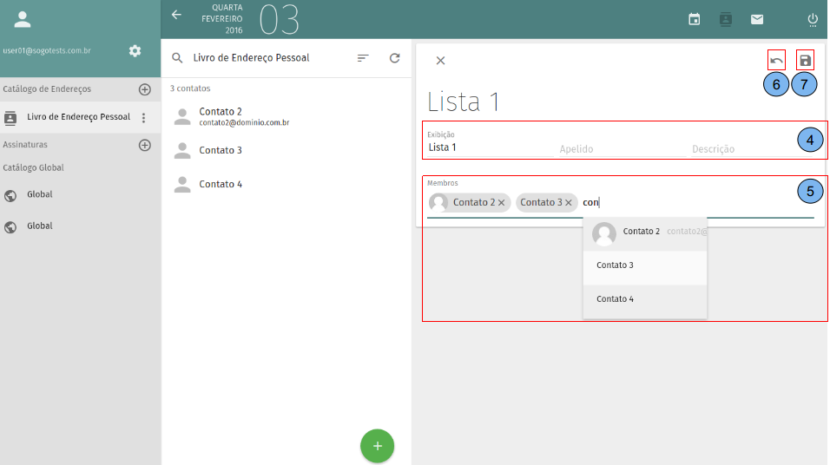Add new address book in Catálogo de Endereços
This screenshot has height=465, width=830.
pyautogui.click(x=145, y=89)
